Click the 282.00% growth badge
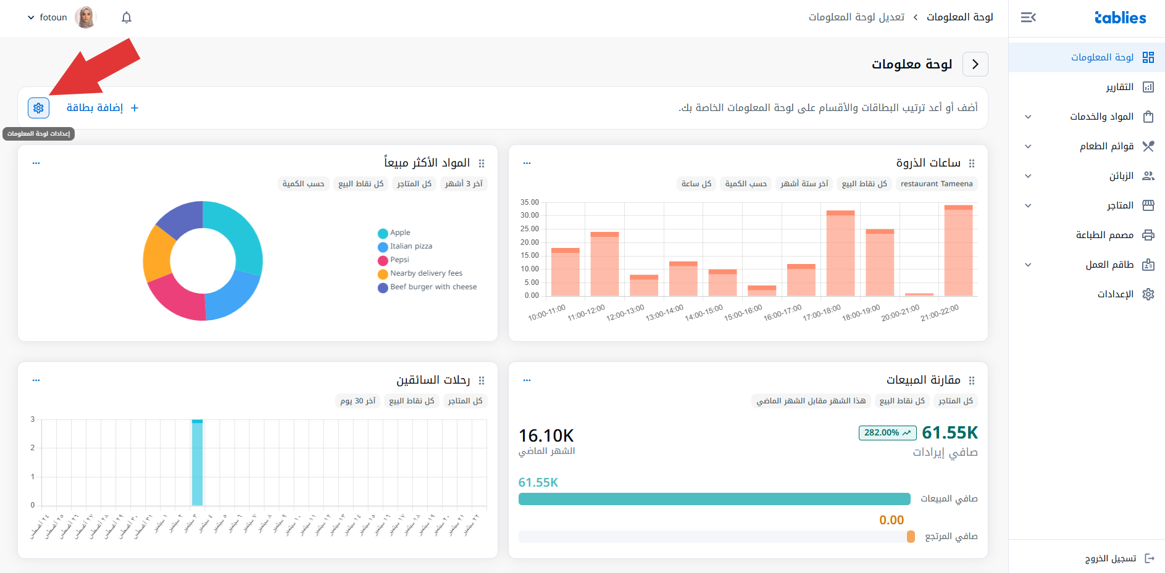The width and height of the screenshot is (1165, 573). [887, 433]
